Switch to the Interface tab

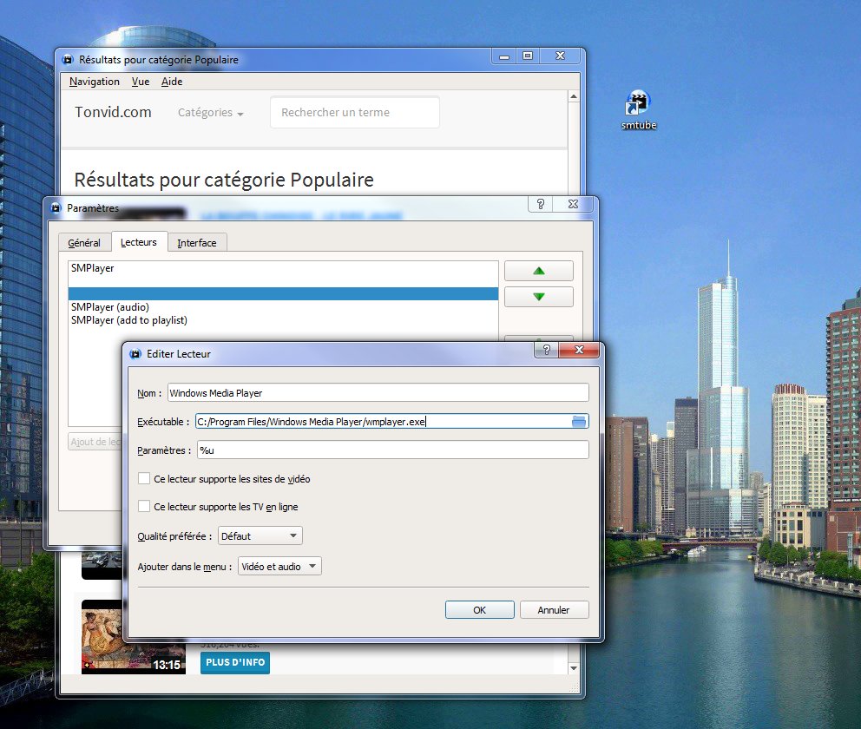pyautogui.click(x=196, y=243)
